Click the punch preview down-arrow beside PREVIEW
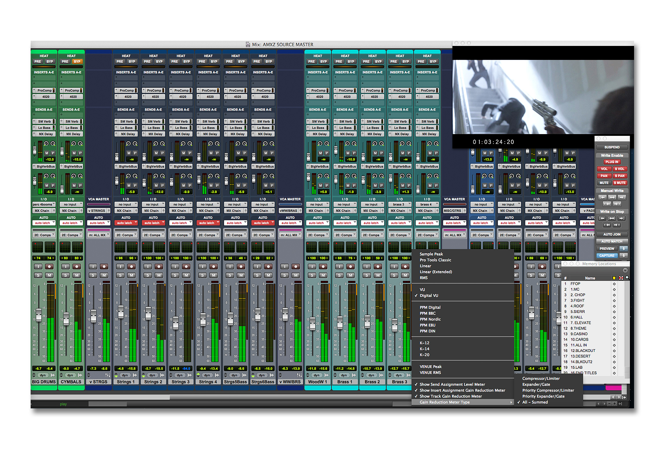 (x=624, y=249)
